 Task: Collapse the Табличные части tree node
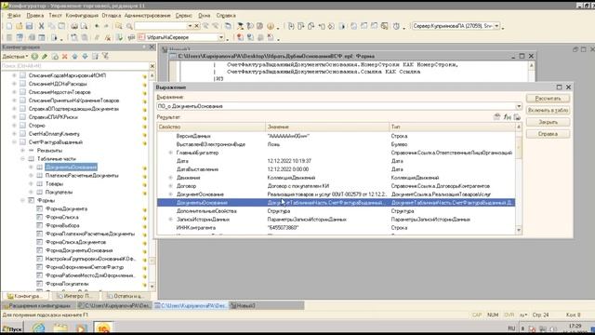click(x=22, y=159)
